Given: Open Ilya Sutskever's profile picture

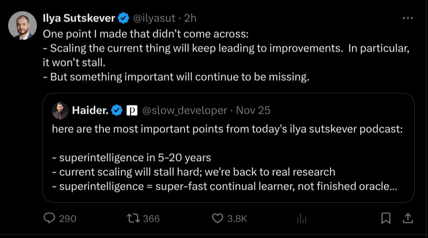Looking at the screenshot, I should (x=22, y=25).
